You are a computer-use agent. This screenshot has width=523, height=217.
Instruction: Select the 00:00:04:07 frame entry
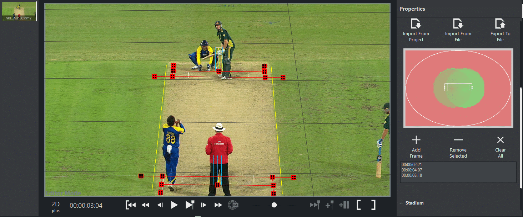pyautogui.click(x=412, y=170)
